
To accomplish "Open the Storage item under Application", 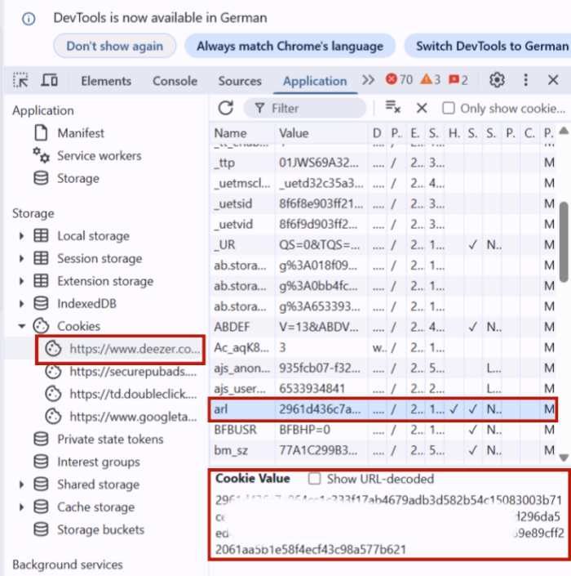I will tap(78, 179).
